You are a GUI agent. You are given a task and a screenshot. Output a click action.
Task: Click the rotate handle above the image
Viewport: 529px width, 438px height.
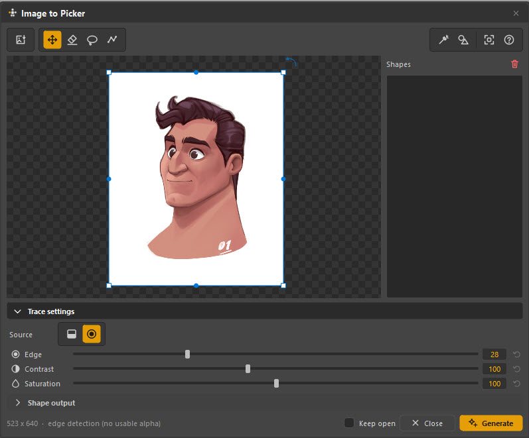(291, 62)
